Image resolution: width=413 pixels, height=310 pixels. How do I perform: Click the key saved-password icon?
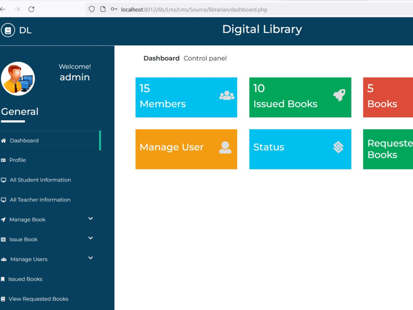(114, 9)
